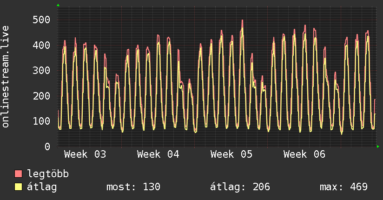Click the 'átlag: 206' statistic value
This screenshot has width=383, height=200.
[x=240, y=187]
